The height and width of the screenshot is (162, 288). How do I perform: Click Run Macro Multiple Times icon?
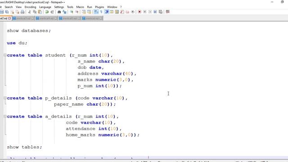[155, 12]
